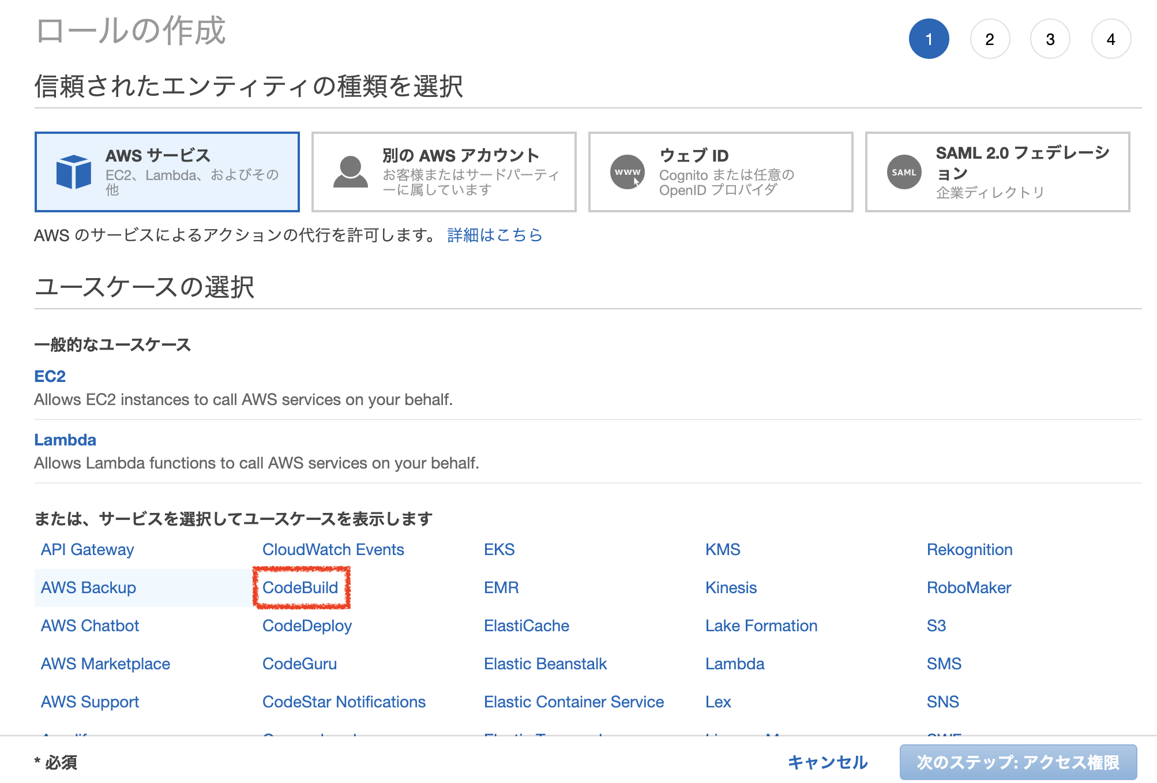Click the EC2 use case description text
Screen dimensions: 1157x783
[x=243, y=399]
